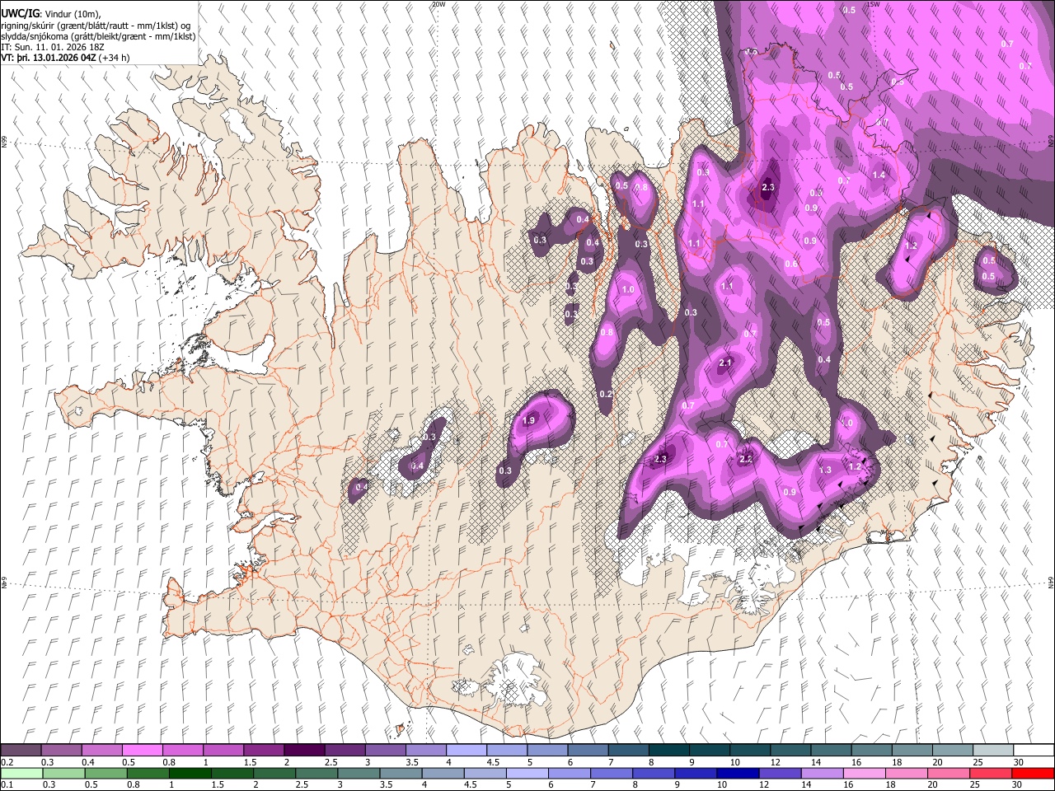Click the '2.1' precipitation value on the map
This screenshot has width=1055, height=791.
pyautogui.click(x=726, y=363)
